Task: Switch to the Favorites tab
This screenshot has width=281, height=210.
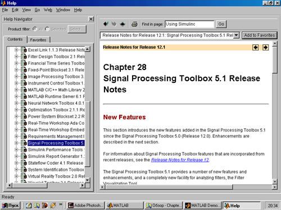Action: coord(38,40)
